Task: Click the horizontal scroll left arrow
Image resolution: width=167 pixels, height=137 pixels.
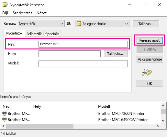Action: pos(3,126)
